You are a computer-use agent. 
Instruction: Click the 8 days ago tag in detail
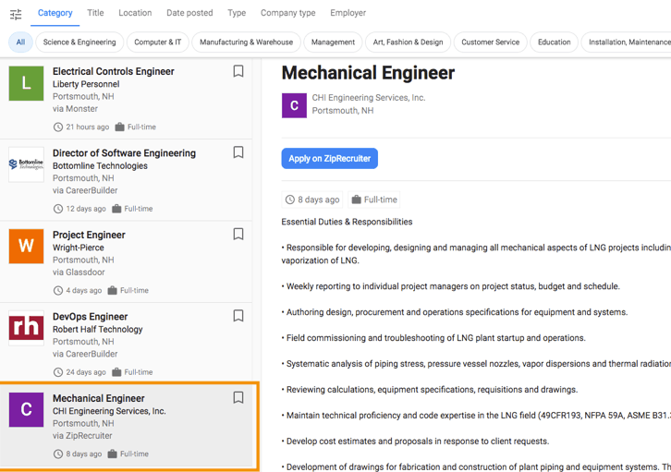click(312, 200)
